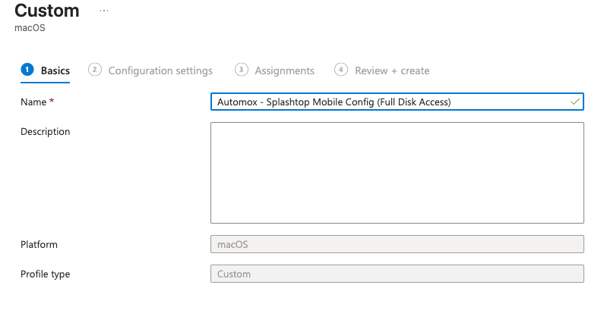Click the Custom page title heading
Viewport: 604px width, 310px height.
(46, 11)
